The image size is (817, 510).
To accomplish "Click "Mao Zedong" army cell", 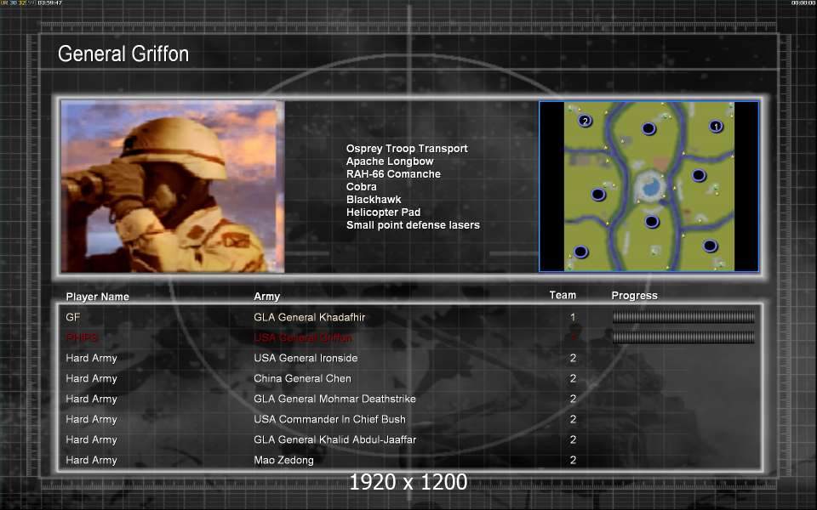I will pos(283,460).
